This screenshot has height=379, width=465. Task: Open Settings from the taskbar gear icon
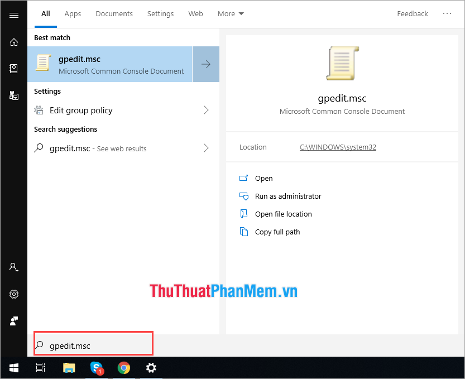click(x=151, y=368)
